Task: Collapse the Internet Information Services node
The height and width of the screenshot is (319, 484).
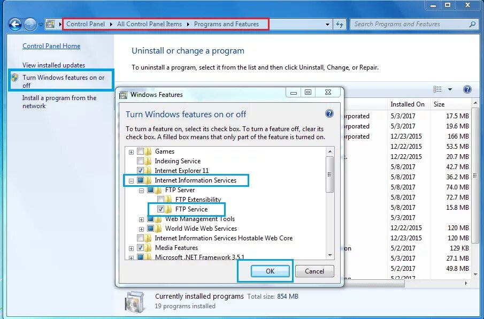Action: (131, 181)
